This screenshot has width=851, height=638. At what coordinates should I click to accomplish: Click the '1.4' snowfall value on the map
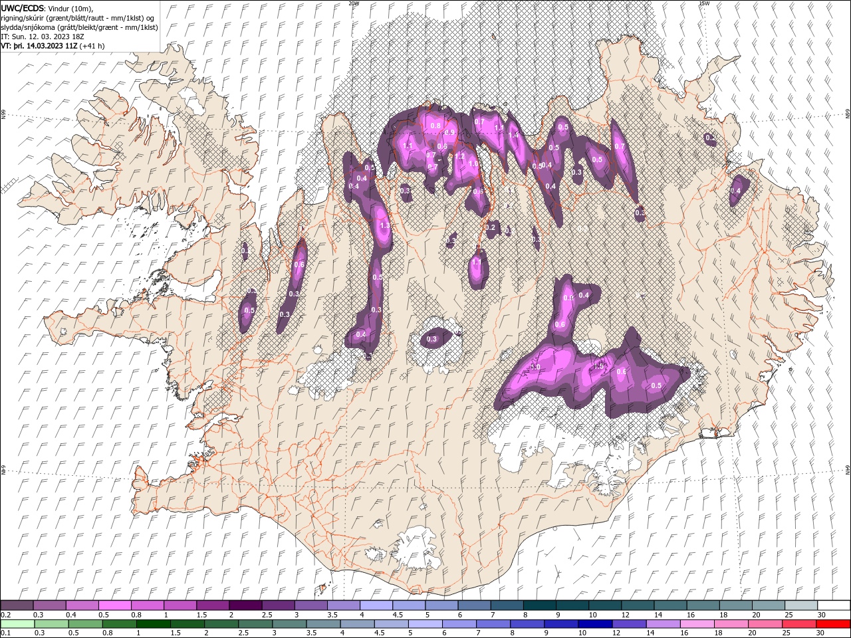(x=513, y=135)
